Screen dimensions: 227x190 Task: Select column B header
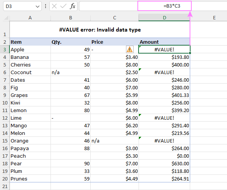71,18
